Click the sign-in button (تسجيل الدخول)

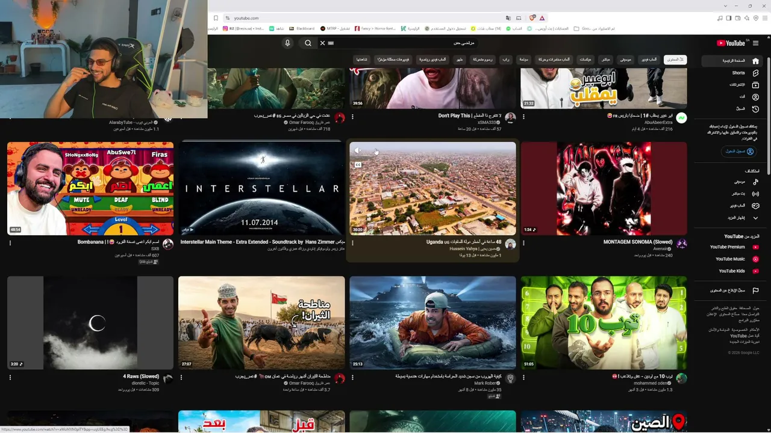click(x=739, y=152)
